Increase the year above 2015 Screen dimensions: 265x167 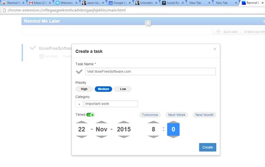click(124, 122)
